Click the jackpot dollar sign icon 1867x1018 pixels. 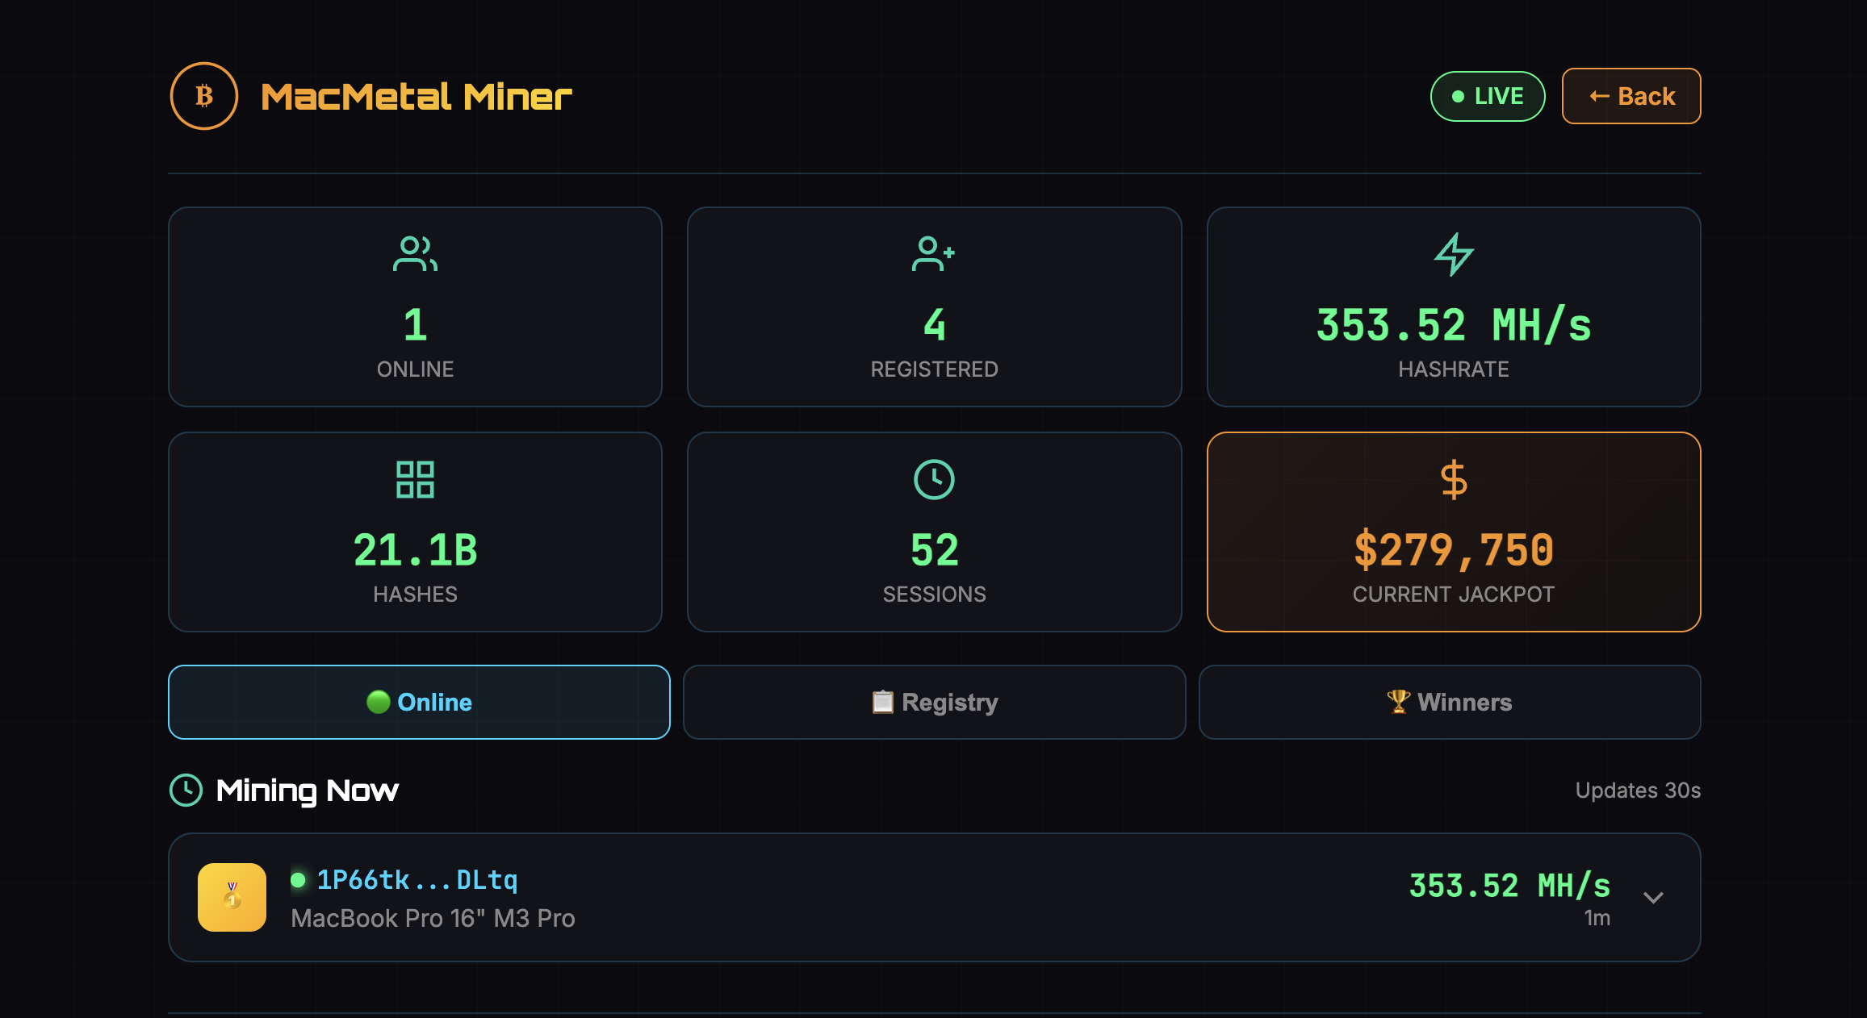[1454, 479]
